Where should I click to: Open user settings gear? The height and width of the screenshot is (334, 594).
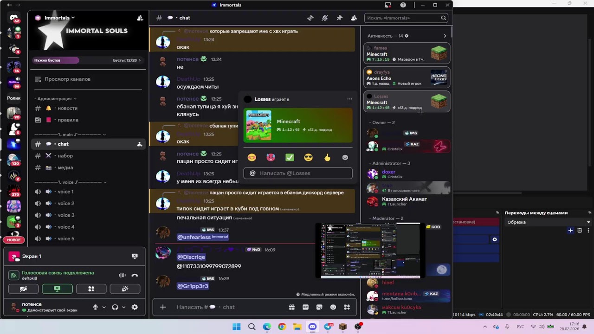(x=135, y=307)
